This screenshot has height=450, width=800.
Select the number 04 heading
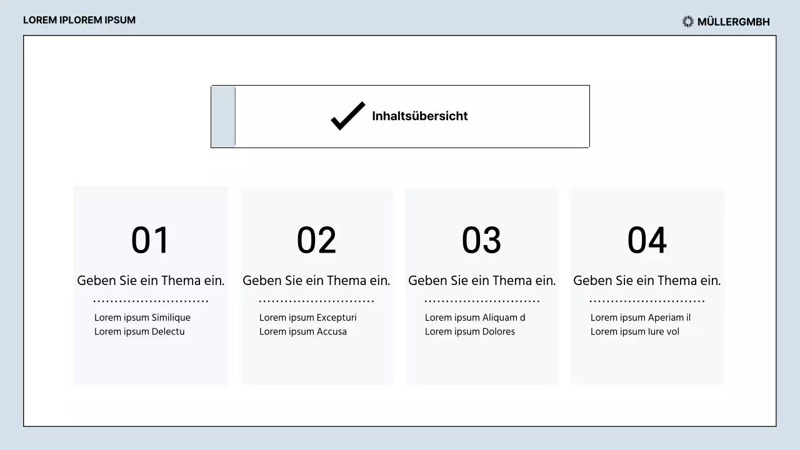647,240
